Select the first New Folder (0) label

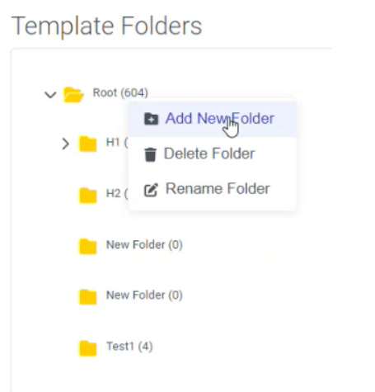coord(144,244)
